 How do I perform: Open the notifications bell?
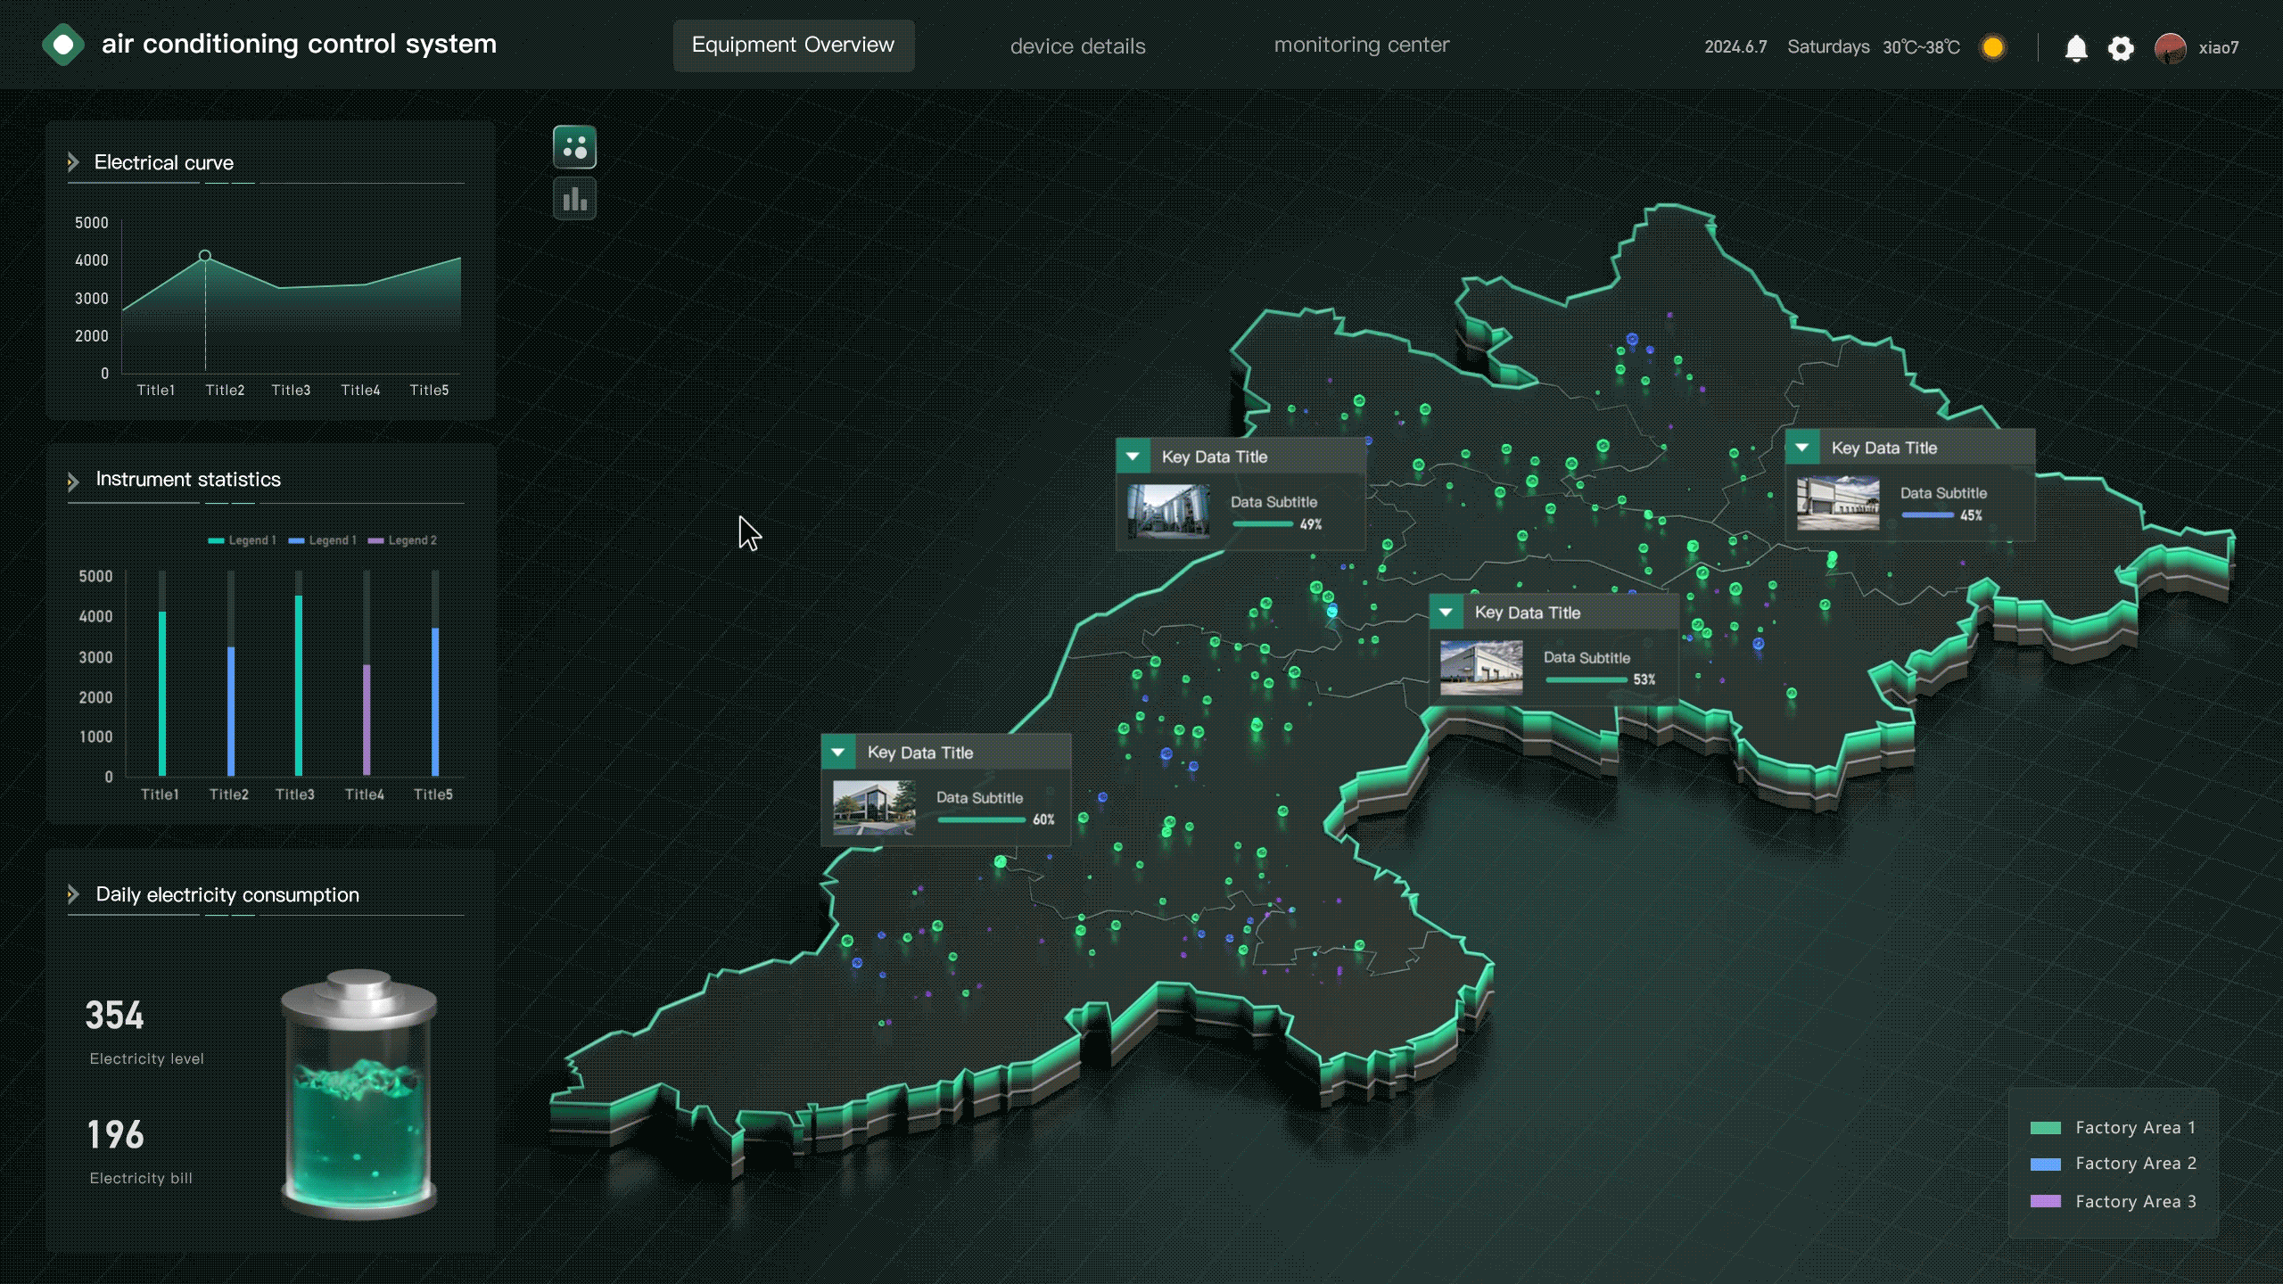(2076, 47)
